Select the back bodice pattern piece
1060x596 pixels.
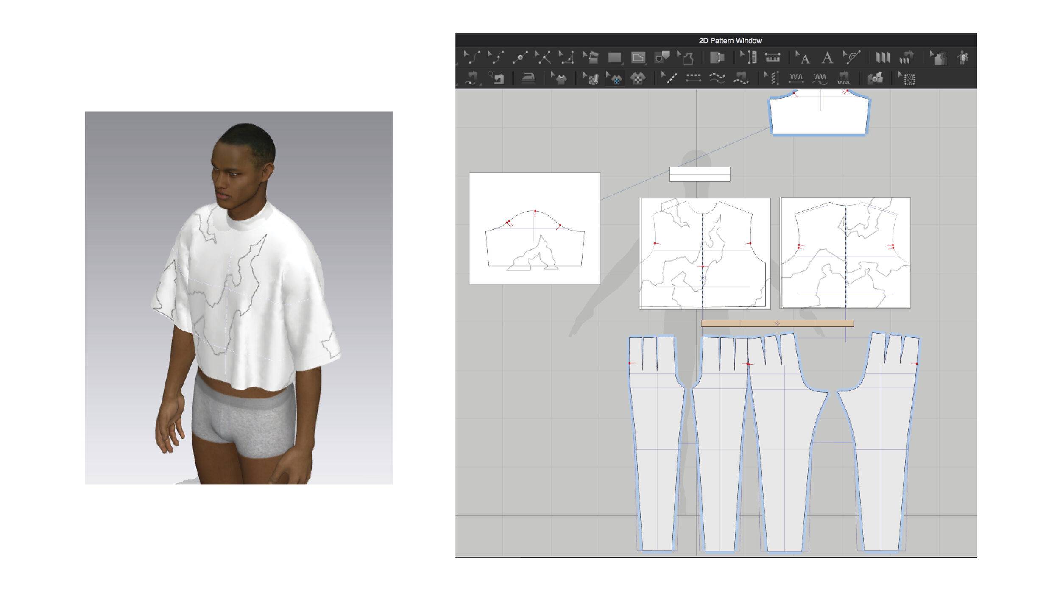845,253
